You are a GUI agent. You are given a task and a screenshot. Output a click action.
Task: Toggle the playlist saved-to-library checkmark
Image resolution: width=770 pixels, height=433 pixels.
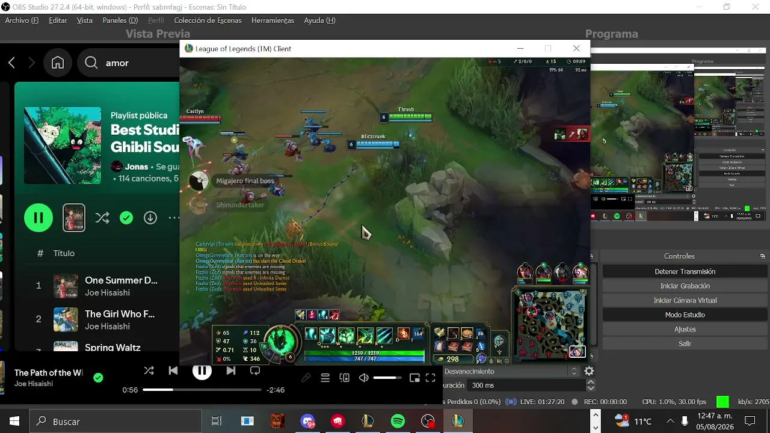coord(126,218)
